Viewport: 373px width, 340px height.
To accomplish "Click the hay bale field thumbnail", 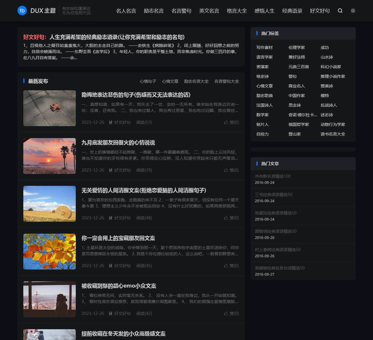I will pos(50,204).
